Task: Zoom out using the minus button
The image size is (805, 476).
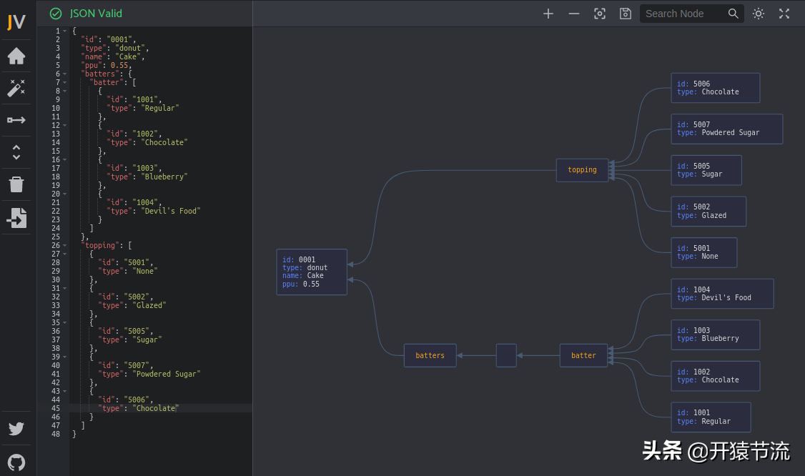Action: 574,14
